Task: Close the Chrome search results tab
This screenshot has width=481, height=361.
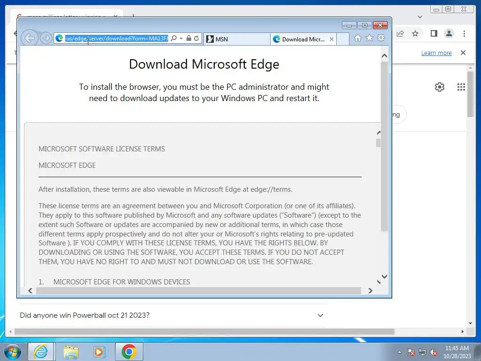Action: click(116, 16)
